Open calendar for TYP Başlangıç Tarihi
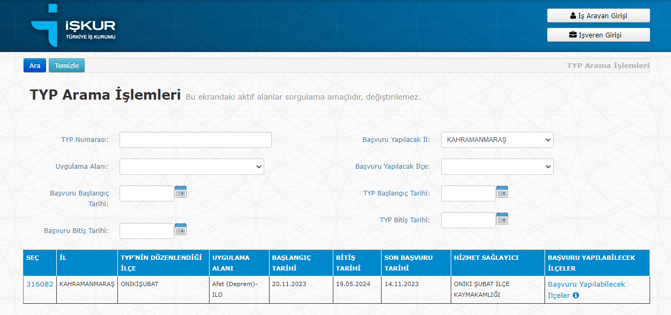Viewport: 671px width, 315px height. click(x=502, y=192)
